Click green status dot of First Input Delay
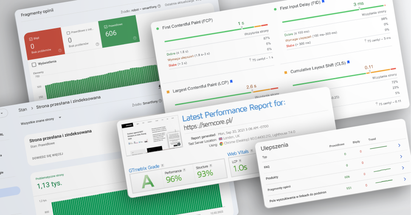411x215 pixels. [x=275, y=9]
